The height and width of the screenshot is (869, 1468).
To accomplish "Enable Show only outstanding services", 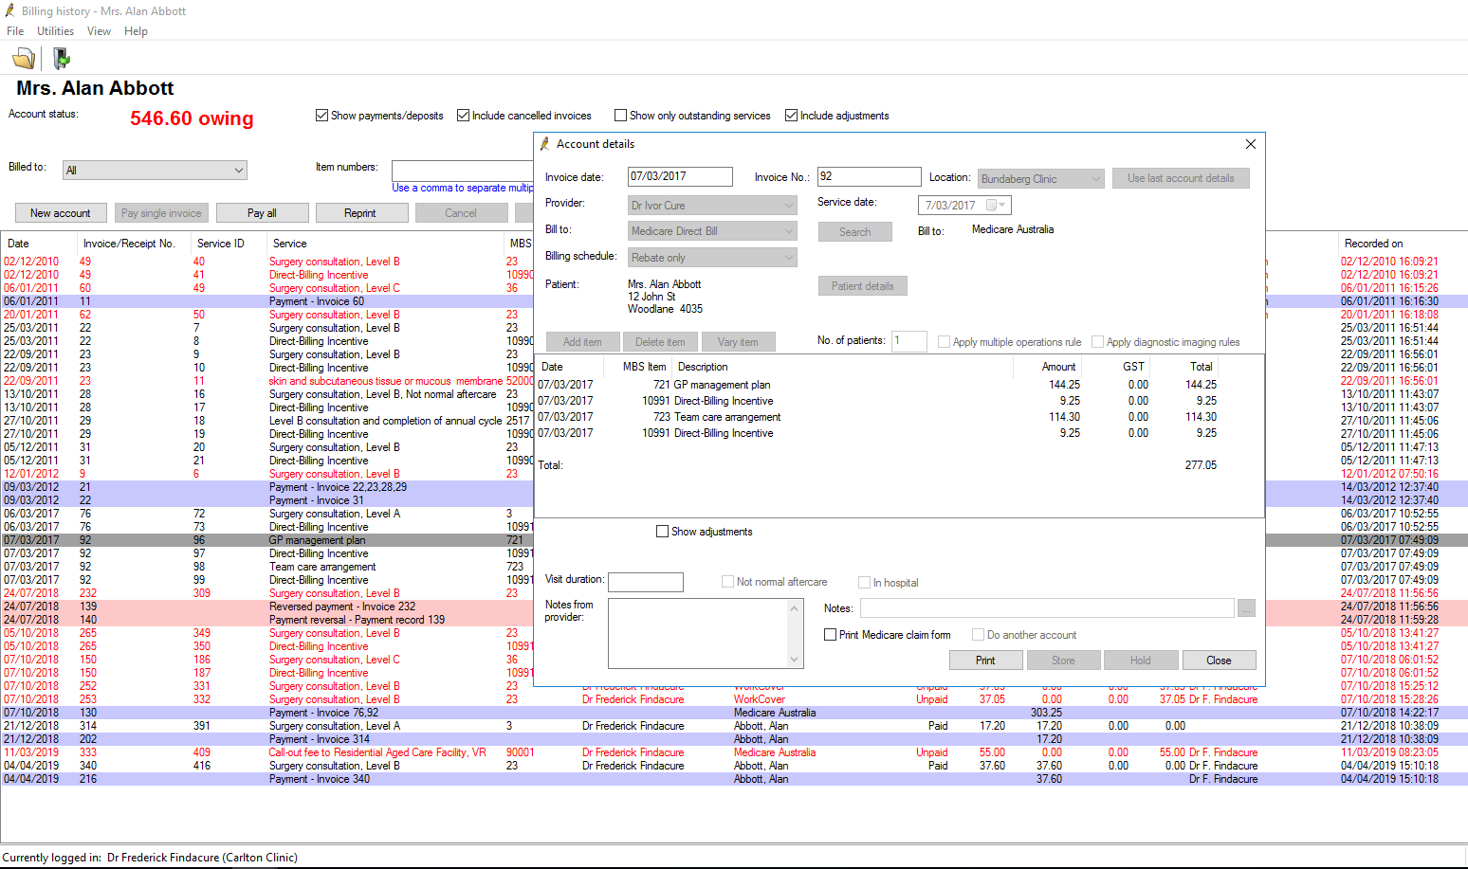I will (x=620, y=115).
